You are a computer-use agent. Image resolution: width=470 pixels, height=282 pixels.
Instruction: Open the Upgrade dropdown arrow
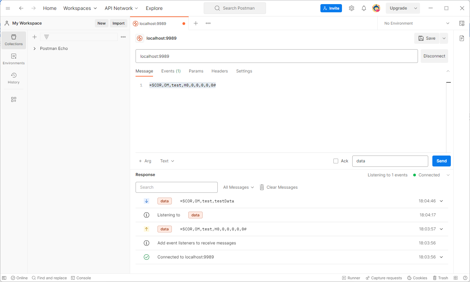(416, 8)
